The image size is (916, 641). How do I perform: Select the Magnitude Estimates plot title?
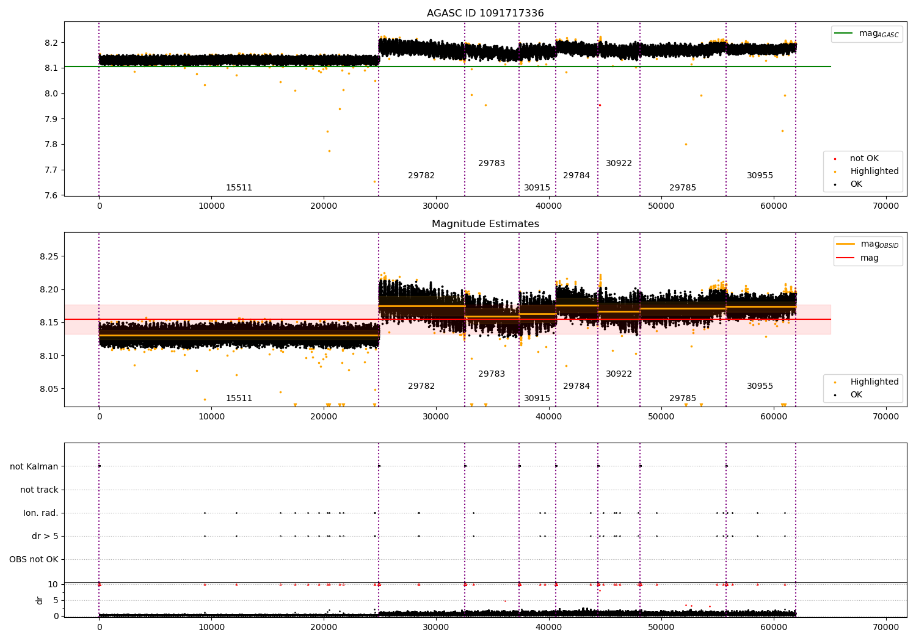485,223
